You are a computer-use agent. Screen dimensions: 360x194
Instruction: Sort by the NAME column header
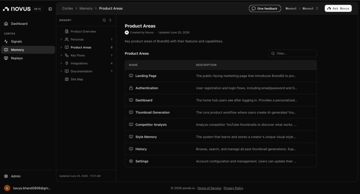tap(133, 65)
